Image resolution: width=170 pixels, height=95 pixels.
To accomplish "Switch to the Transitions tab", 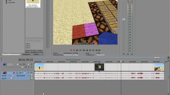I will (36, 54).
